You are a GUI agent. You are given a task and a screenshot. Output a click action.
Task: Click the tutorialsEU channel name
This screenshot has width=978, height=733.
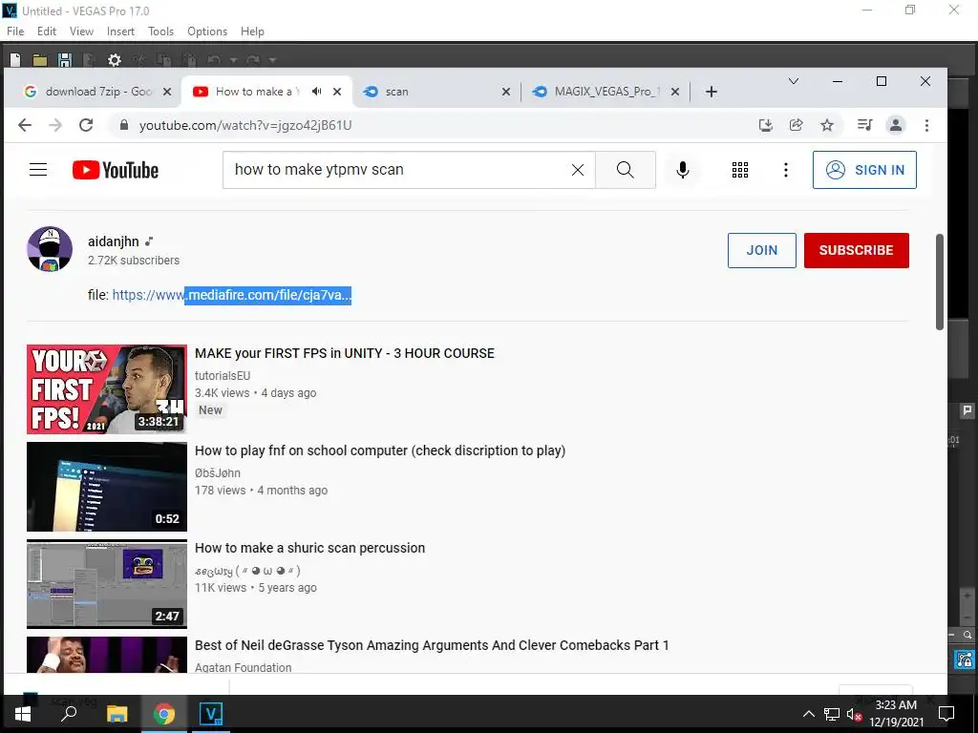pyautogui.click(x=222, y=375)
